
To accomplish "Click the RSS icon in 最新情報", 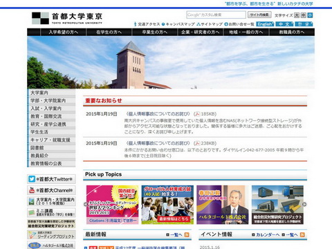I will (187, 234).
